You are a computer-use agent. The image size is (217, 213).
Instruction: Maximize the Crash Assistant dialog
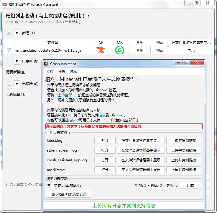tap(186, 63)
